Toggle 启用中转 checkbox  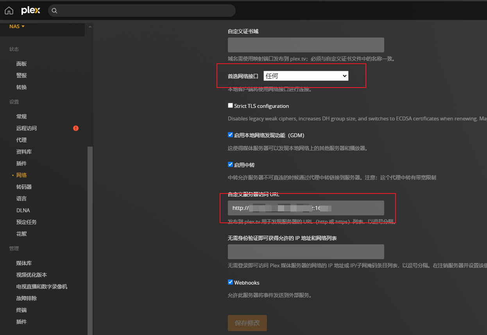pos(230,165)
